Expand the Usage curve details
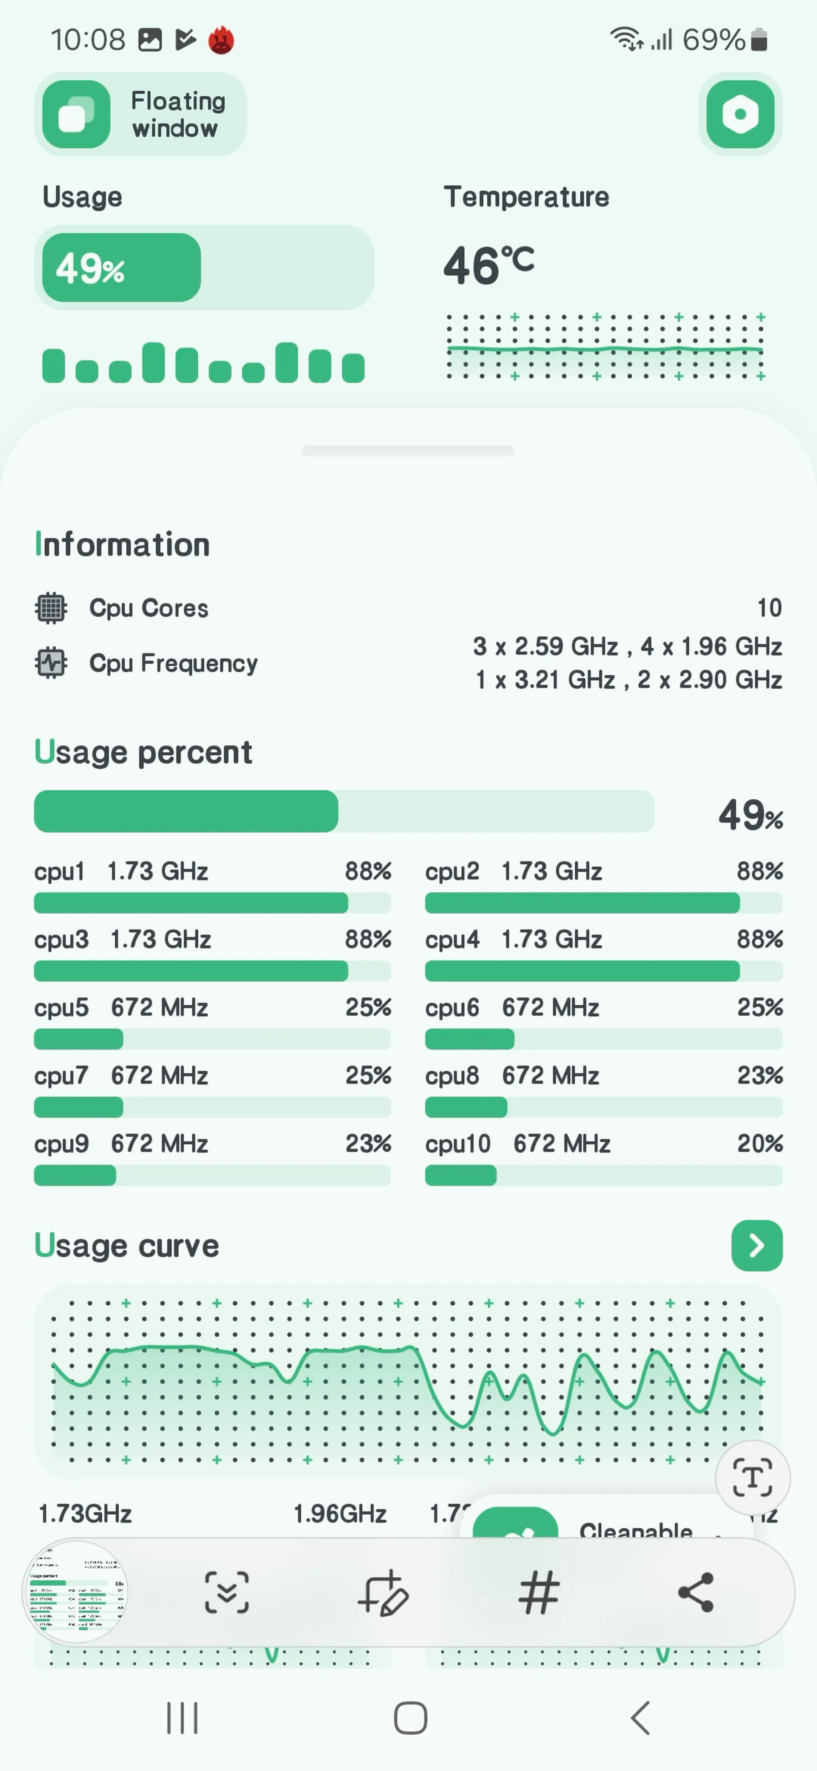The width and height of the screenshot is (817, 1771). [x=757, y=1246]
